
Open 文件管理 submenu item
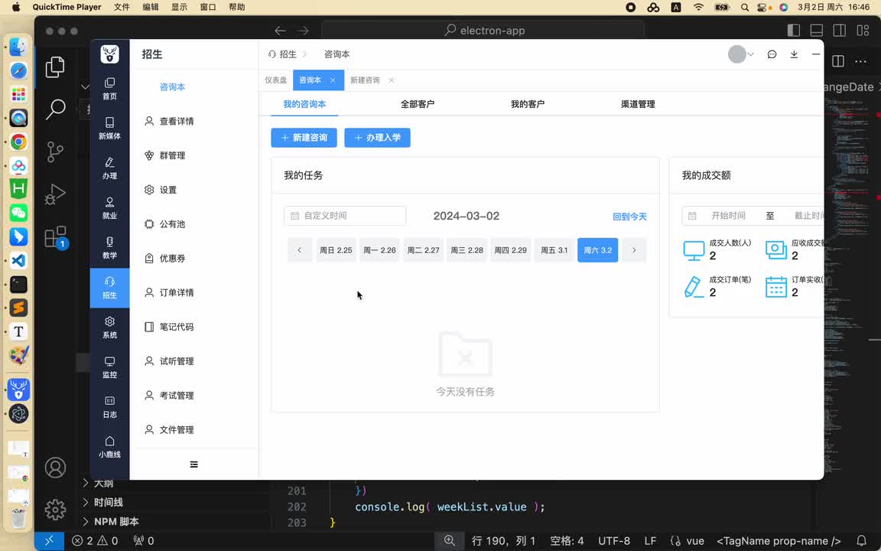click(193, 430)
